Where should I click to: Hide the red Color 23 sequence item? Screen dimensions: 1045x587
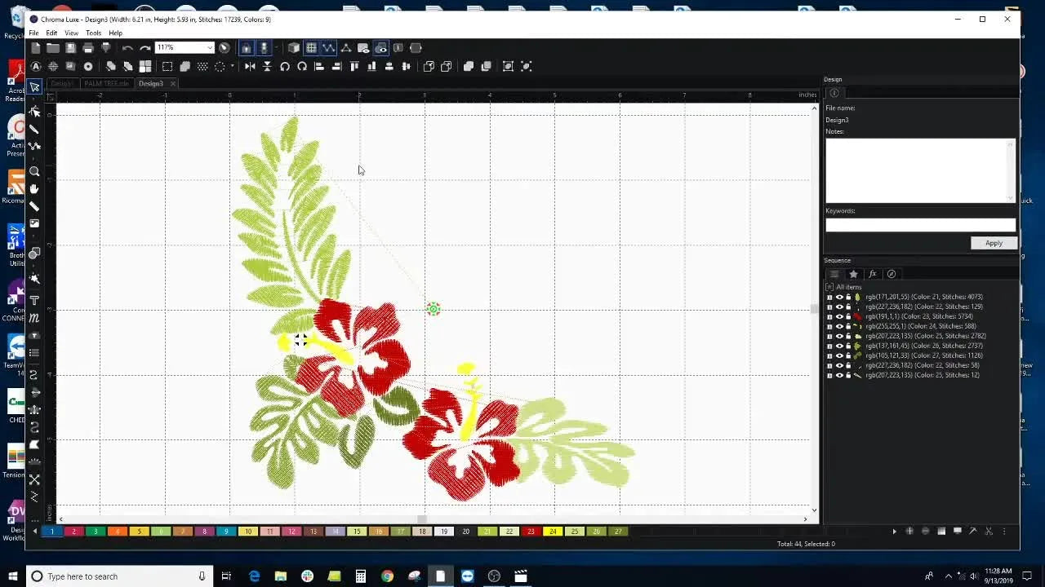tap(839, 316)
